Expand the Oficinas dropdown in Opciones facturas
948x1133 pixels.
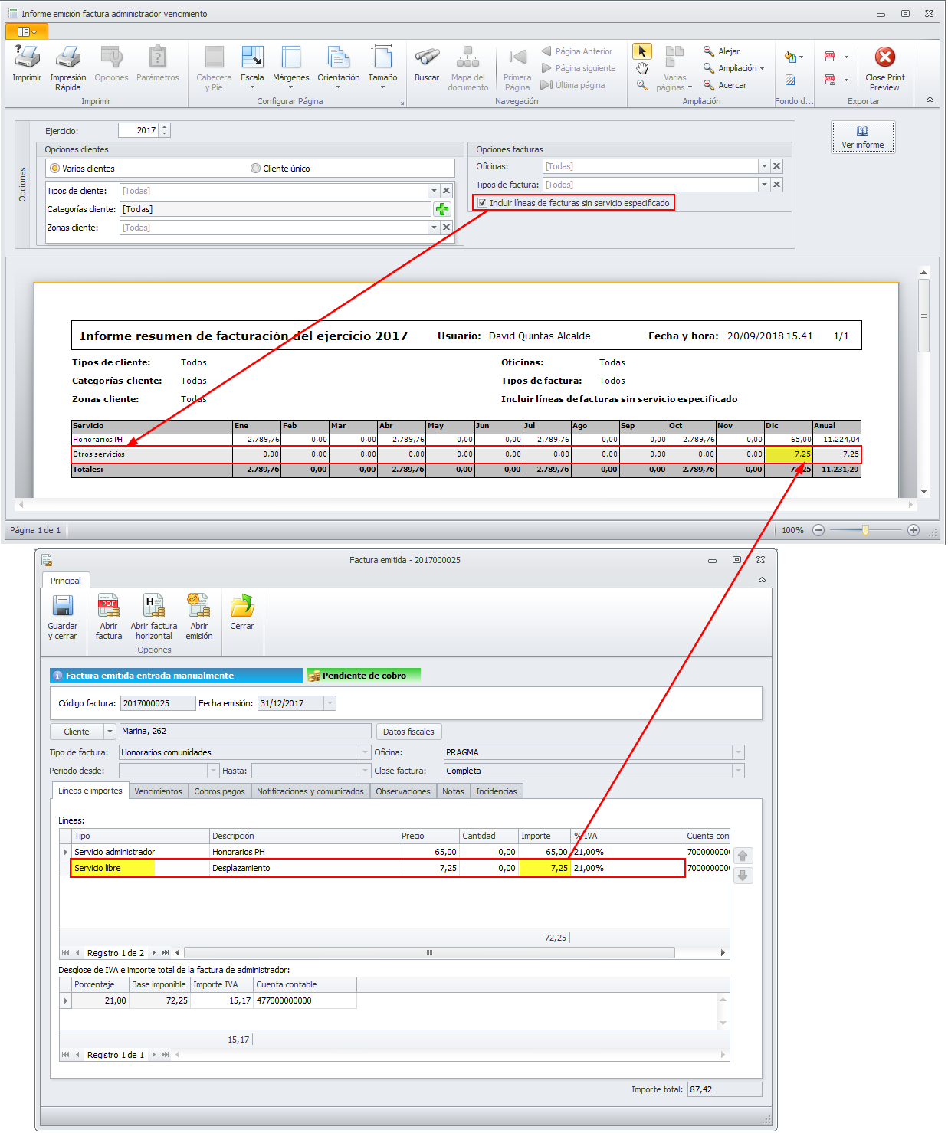pos(764,166)
